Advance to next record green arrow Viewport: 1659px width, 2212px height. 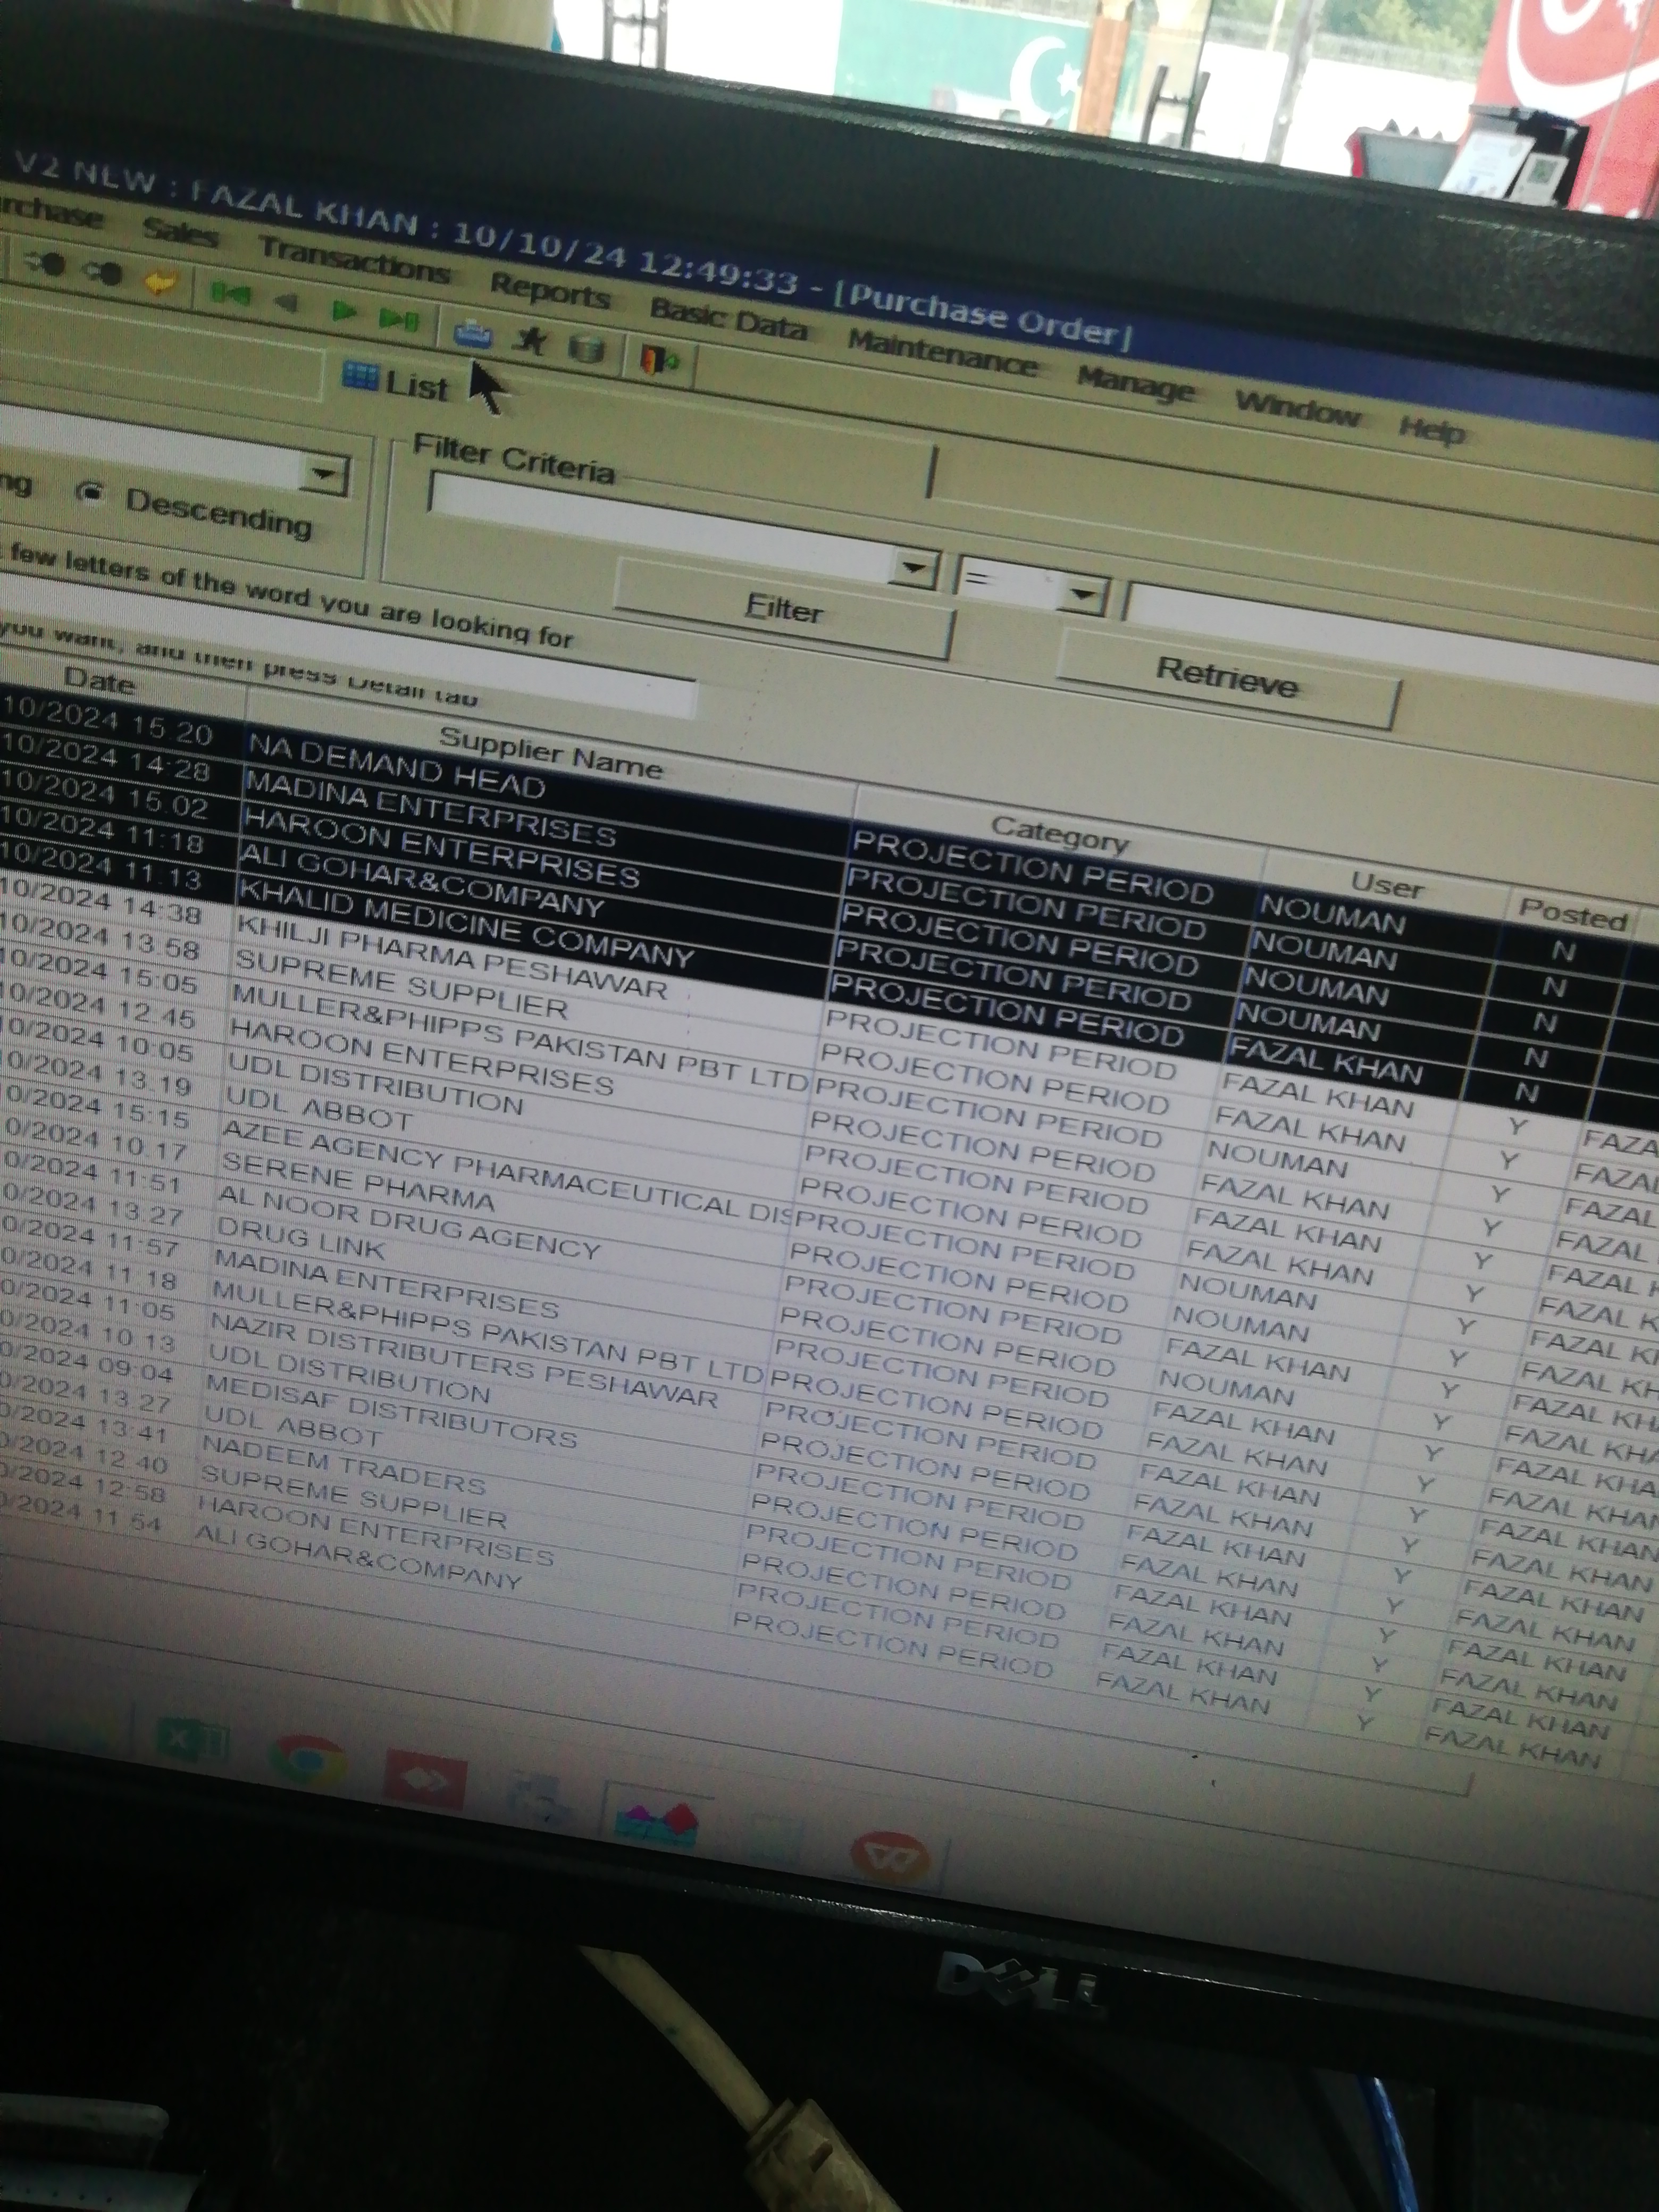[x=344, y=312]
